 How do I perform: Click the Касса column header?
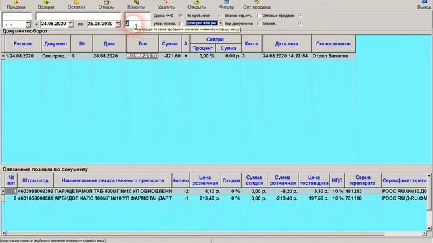point(251,43)
